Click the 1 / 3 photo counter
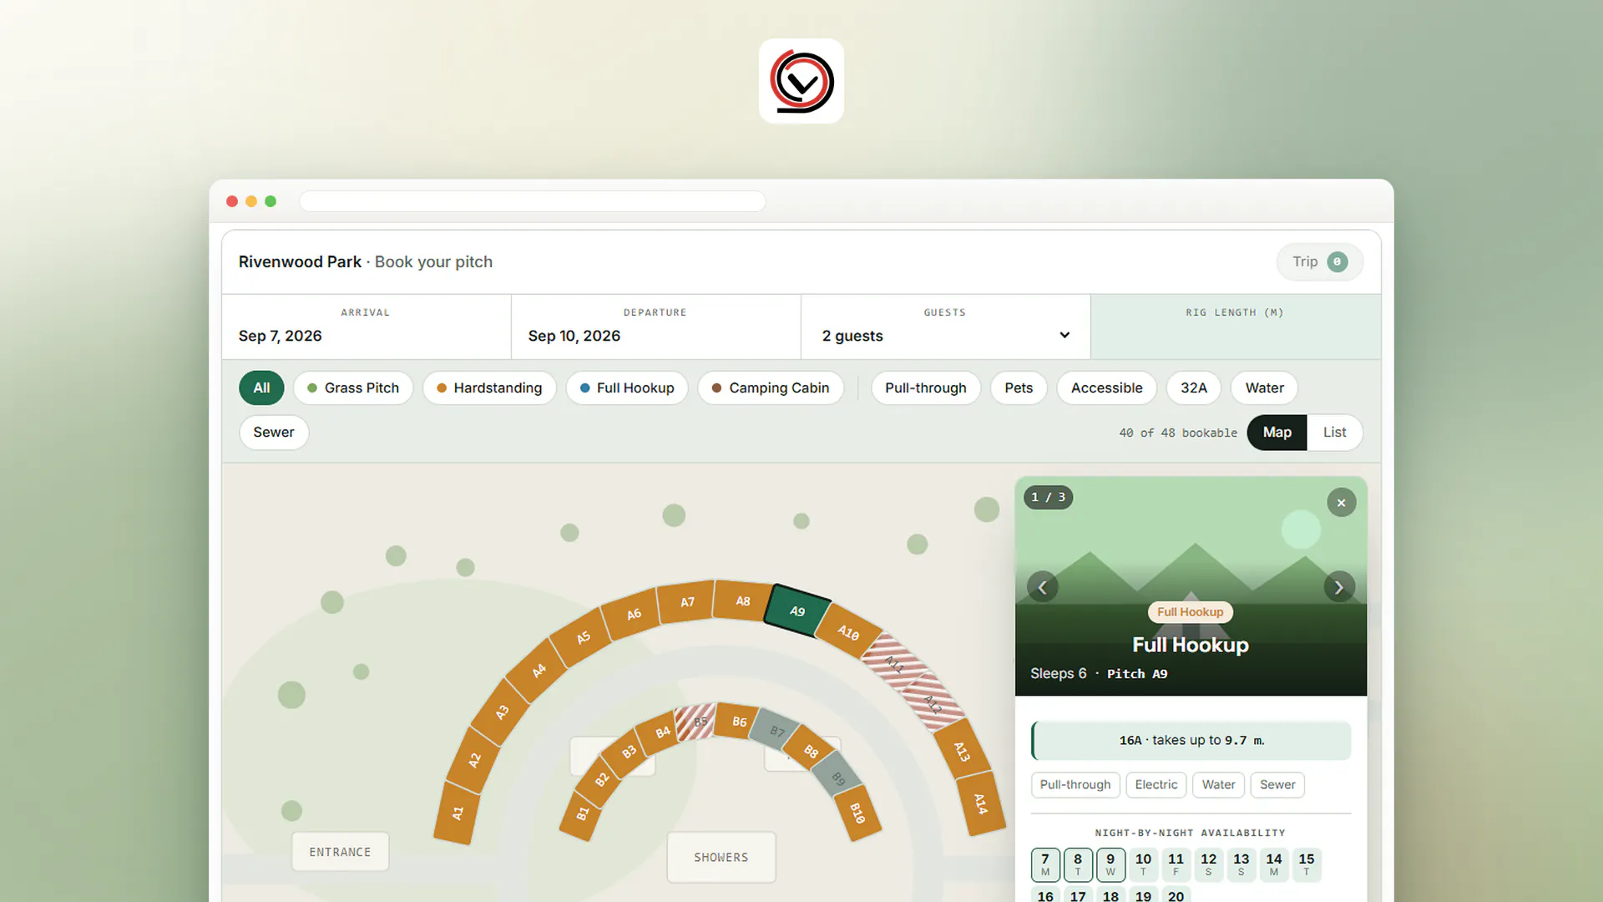The width and height of the screenshot is (1603, 902). click(1049, 498)
